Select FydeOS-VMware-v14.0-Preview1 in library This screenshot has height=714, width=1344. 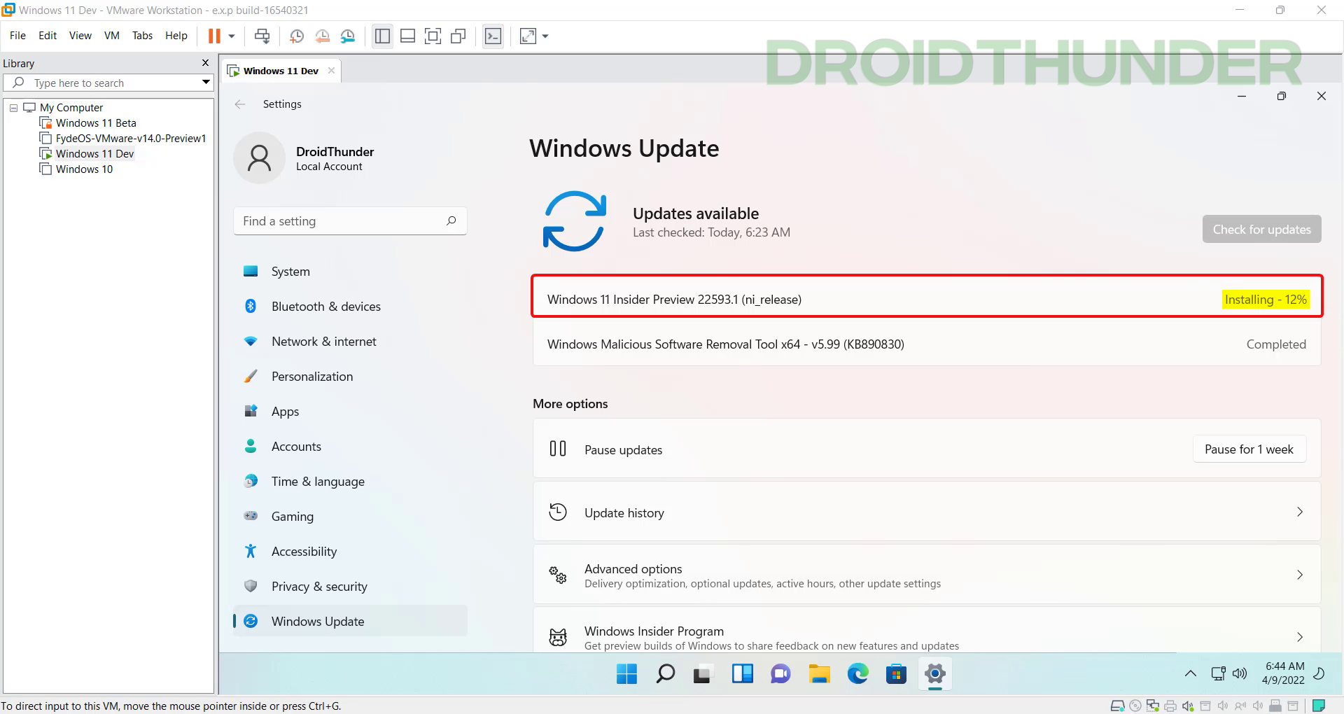[131, 139]
